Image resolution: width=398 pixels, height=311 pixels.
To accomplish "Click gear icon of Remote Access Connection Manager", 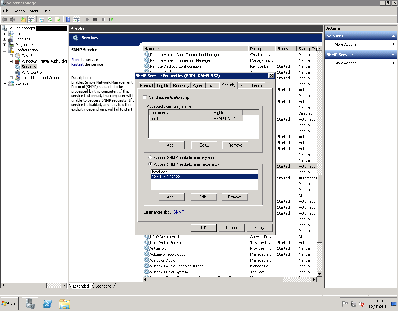I will coord(147,60).
